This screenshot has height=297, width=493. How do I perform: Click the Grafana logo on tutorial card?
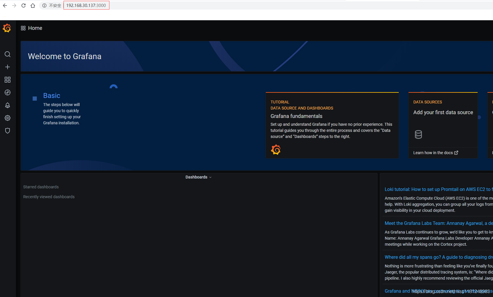click(x=276, y=150)
